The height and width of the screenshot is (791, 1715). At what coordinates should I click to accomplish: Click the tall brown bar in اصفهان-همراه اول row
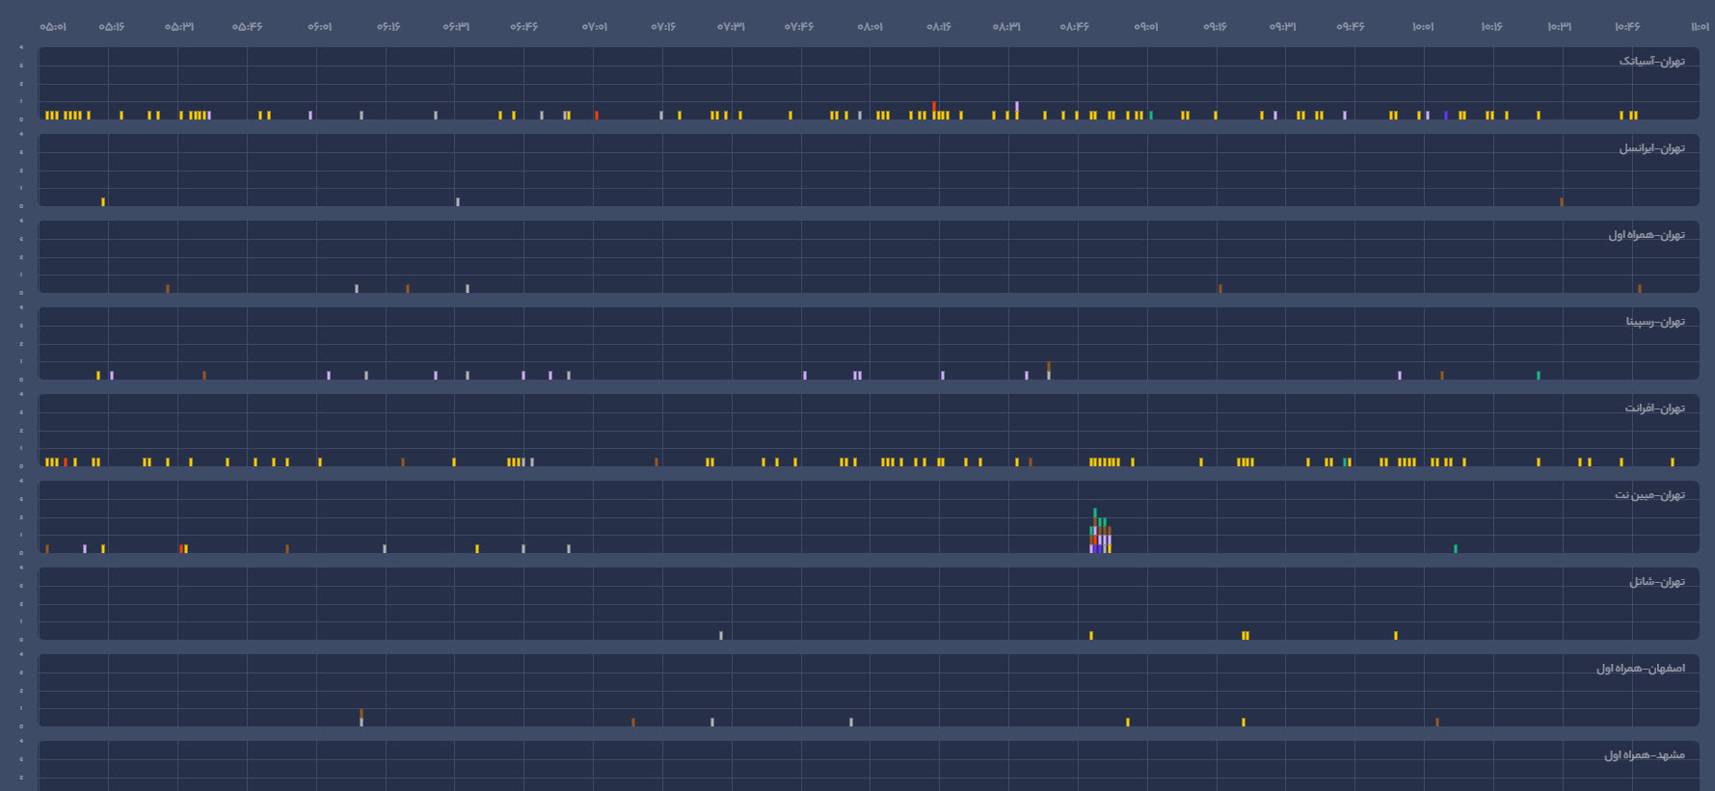[362, 715]
